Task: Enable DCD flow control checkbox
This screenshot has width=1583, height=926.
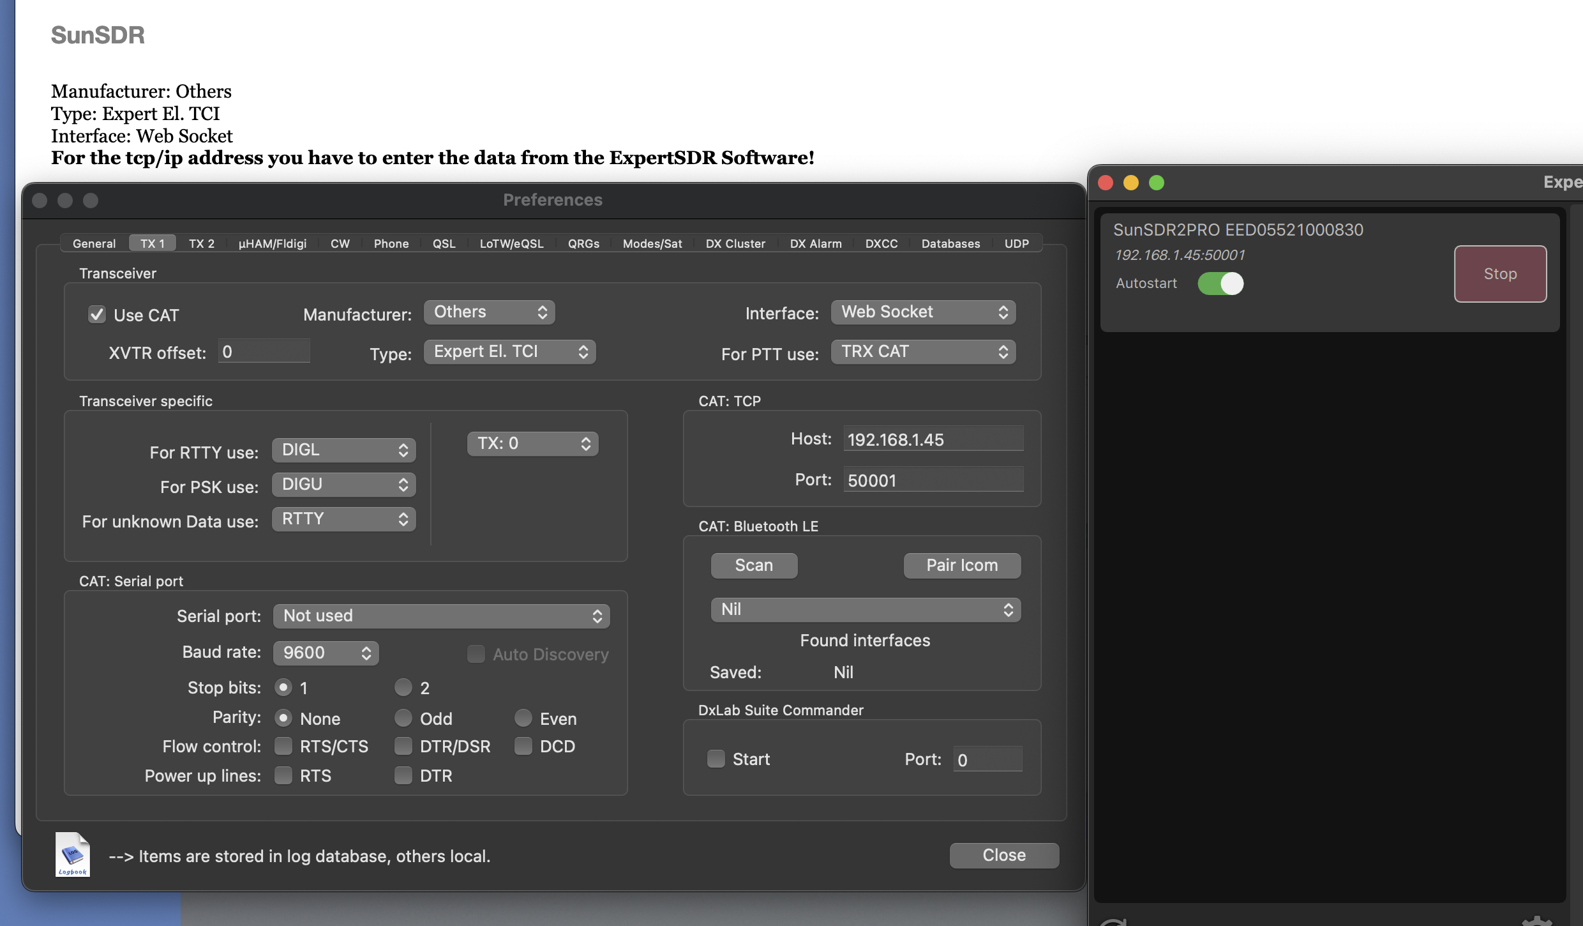Action: click(x=523, y=746)
